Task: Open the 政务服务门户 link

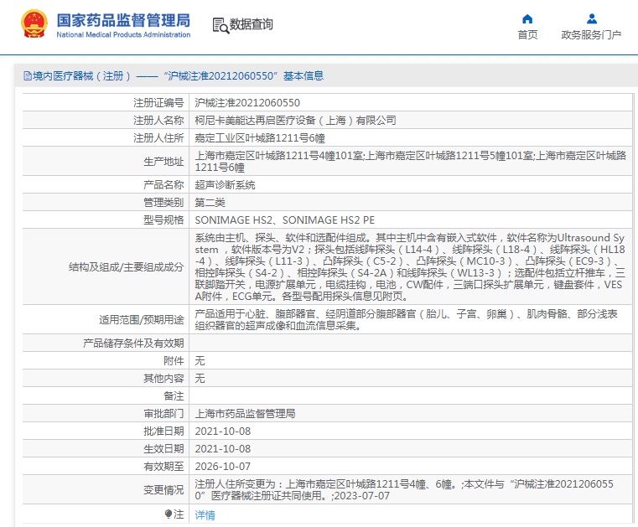Action: (591, 35)
